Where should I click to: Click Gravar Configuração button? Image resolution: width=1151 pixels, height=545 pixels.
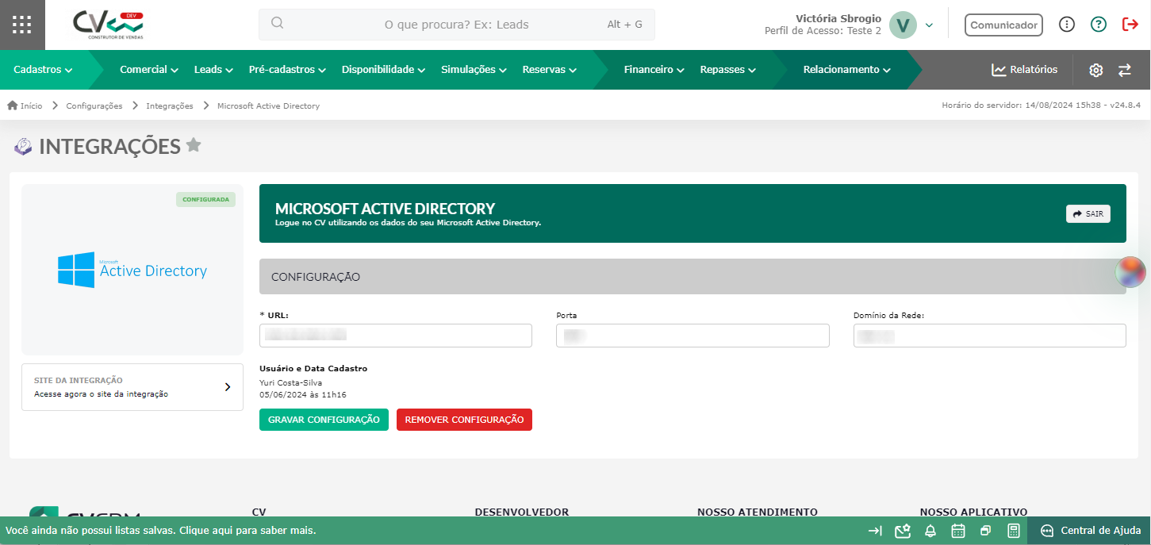click(x=324, y=420)
